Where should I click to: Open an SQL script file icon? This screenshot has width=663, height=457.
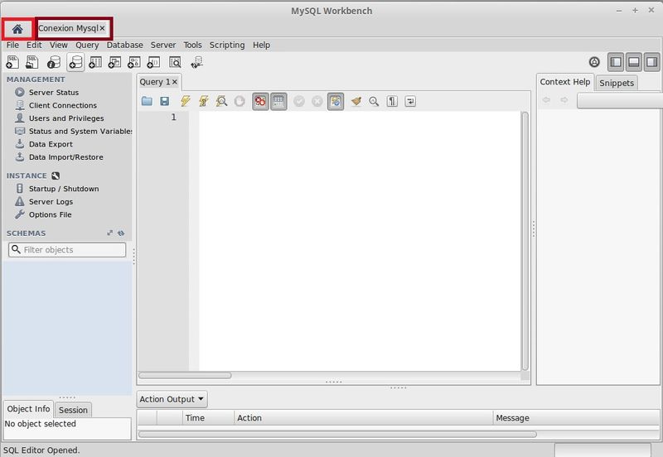pos(32,63)
